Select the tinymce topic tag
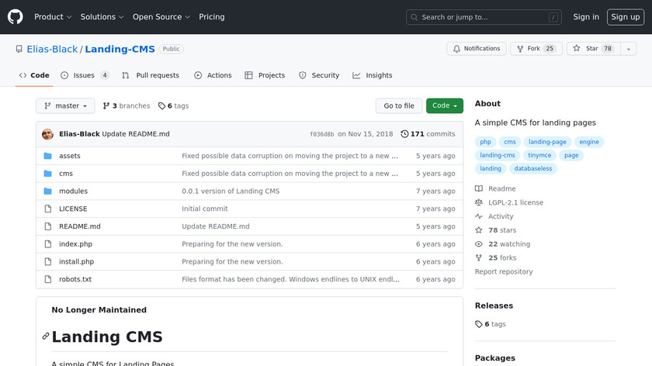Viewport: 652px width, 366px height. click(x=539, y=155)
